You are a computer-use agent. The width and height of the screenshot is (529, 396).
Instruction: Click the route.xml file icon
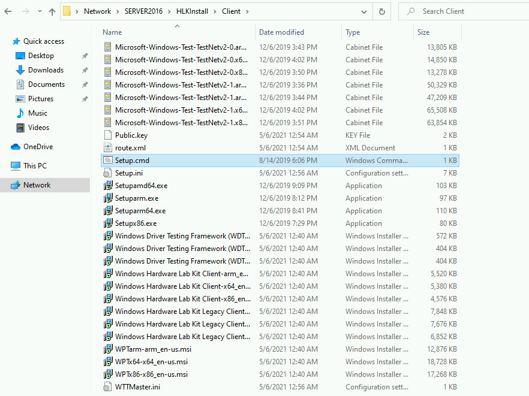(x=107, y=147)
